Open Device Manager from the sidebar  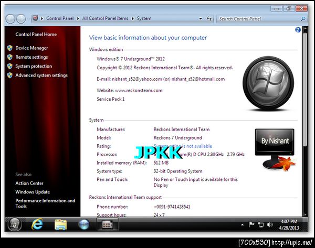point(31,48)
